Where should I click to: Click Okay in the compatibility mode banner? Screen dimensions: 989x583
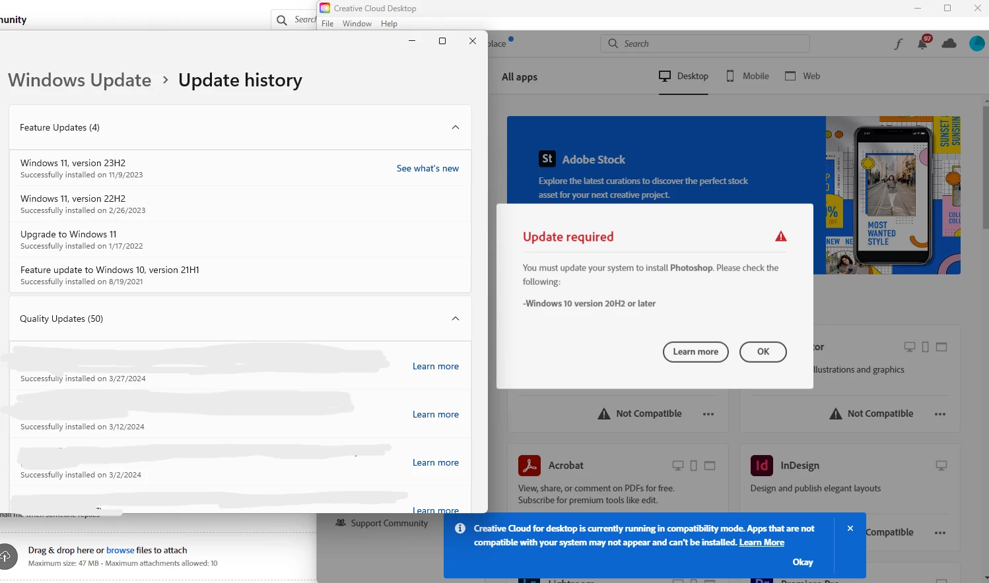(803, 562)
